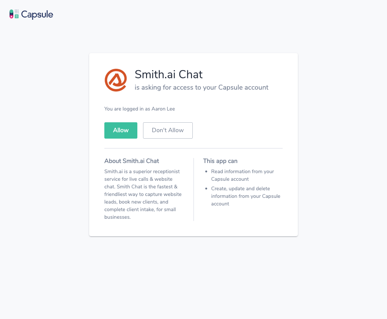The height and width of the screenshot is (319, 387).
Task: Allow Smith.ai Chat access to Capsule
Action: click(121, 130)
